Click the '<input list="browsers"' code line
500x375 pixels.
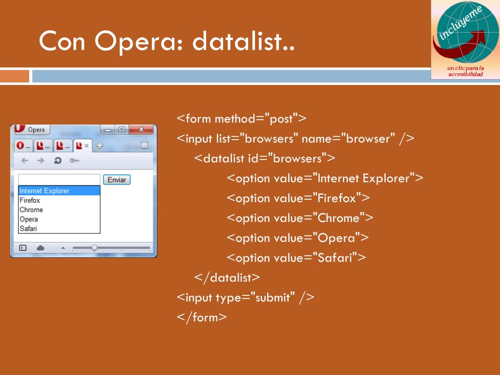(295, 139)
